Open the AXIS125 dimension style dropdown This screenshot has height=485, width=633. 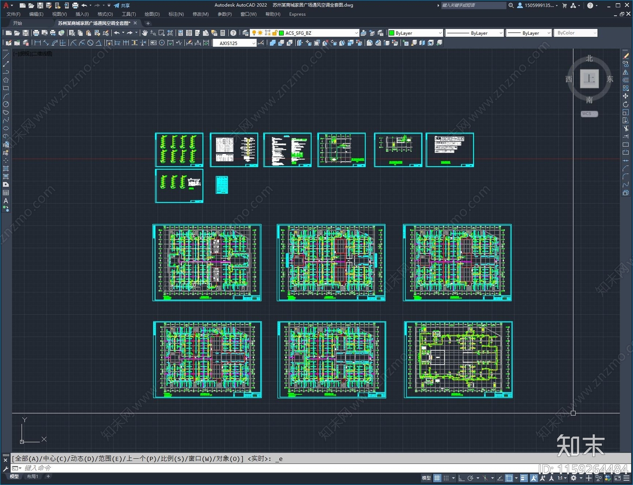[254, 44]
